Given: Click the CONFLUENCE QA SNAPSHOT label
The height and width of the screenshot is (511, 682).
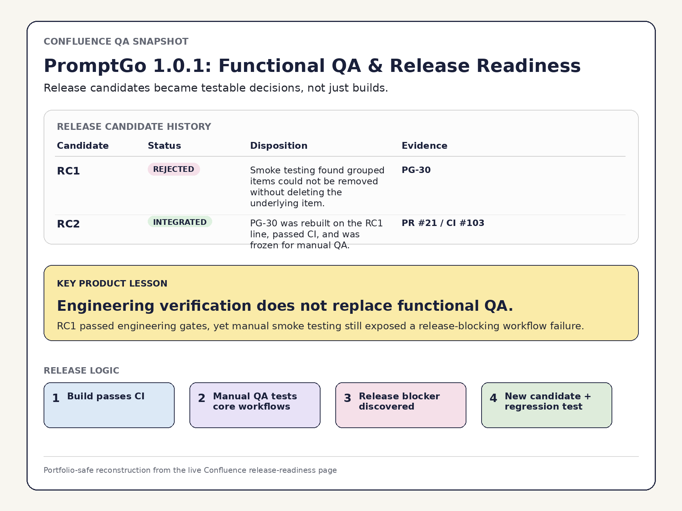Looking at the screenshot, I should coord(116,42).
